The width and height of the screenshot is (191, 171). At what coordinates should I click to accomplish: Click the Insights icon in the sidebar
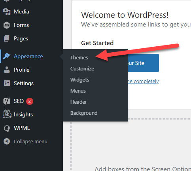coord(7,114)
